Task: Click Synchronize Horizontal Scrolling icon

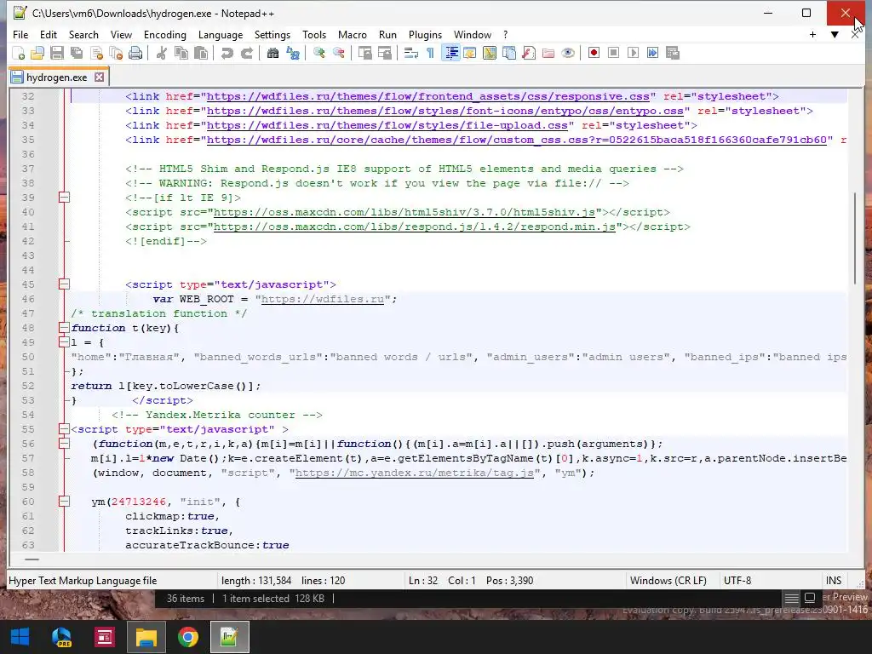Action: coord(384,53)
